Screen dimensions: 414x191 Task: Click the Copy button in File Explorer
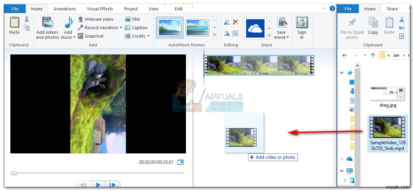[373, 26]
